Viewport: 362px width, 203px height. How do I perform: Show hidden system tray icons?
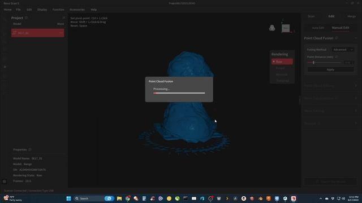click(x=321, y=198)
